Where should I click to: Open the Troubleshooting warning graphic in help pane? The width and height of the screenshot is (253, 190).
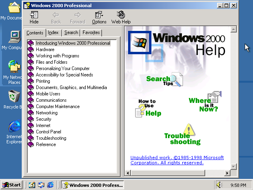[182, 135]
